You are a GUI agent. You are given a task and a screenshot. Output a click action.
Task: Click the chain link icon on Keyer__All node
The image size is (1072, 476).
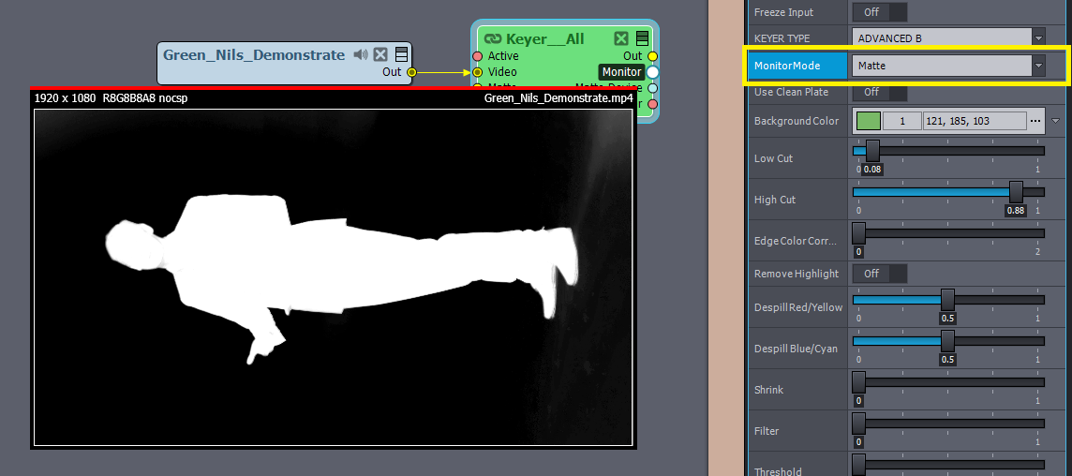tap(493, 38)
